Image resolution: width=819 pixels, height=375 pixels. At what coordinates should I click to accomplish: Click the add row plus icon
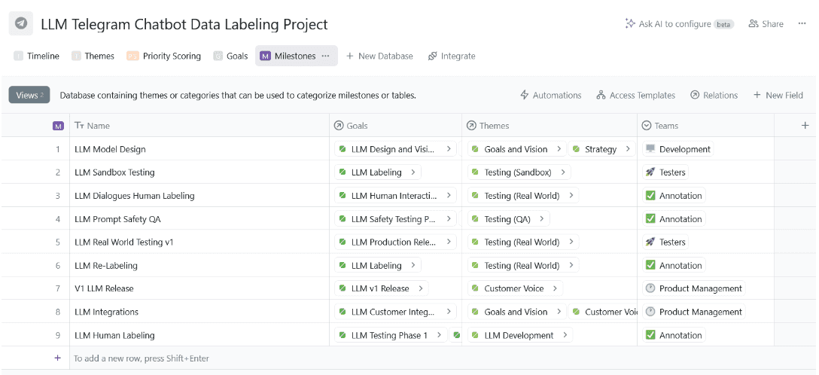57,358
